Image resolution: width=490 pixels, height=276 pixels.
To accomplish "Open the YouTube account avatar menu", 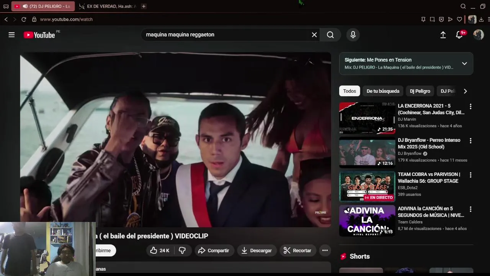I will pos(479,35).
